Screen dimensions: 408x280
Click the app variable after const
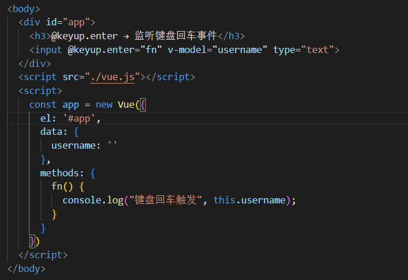click(70, 105)
